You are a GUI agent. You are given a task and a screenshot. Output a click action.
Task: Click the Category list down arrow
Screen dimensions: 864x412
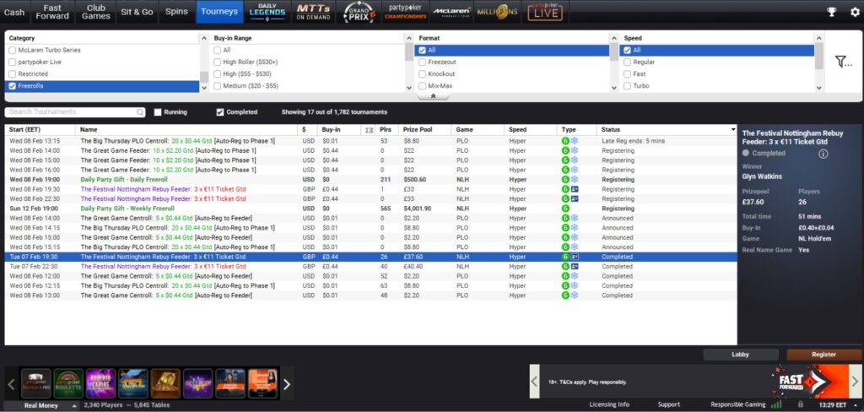204,87
